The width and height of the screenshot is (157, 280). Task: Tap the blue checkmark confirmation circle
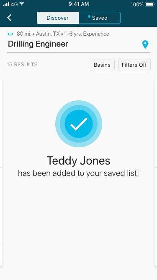pyautogui.click(x=79, y=124)
